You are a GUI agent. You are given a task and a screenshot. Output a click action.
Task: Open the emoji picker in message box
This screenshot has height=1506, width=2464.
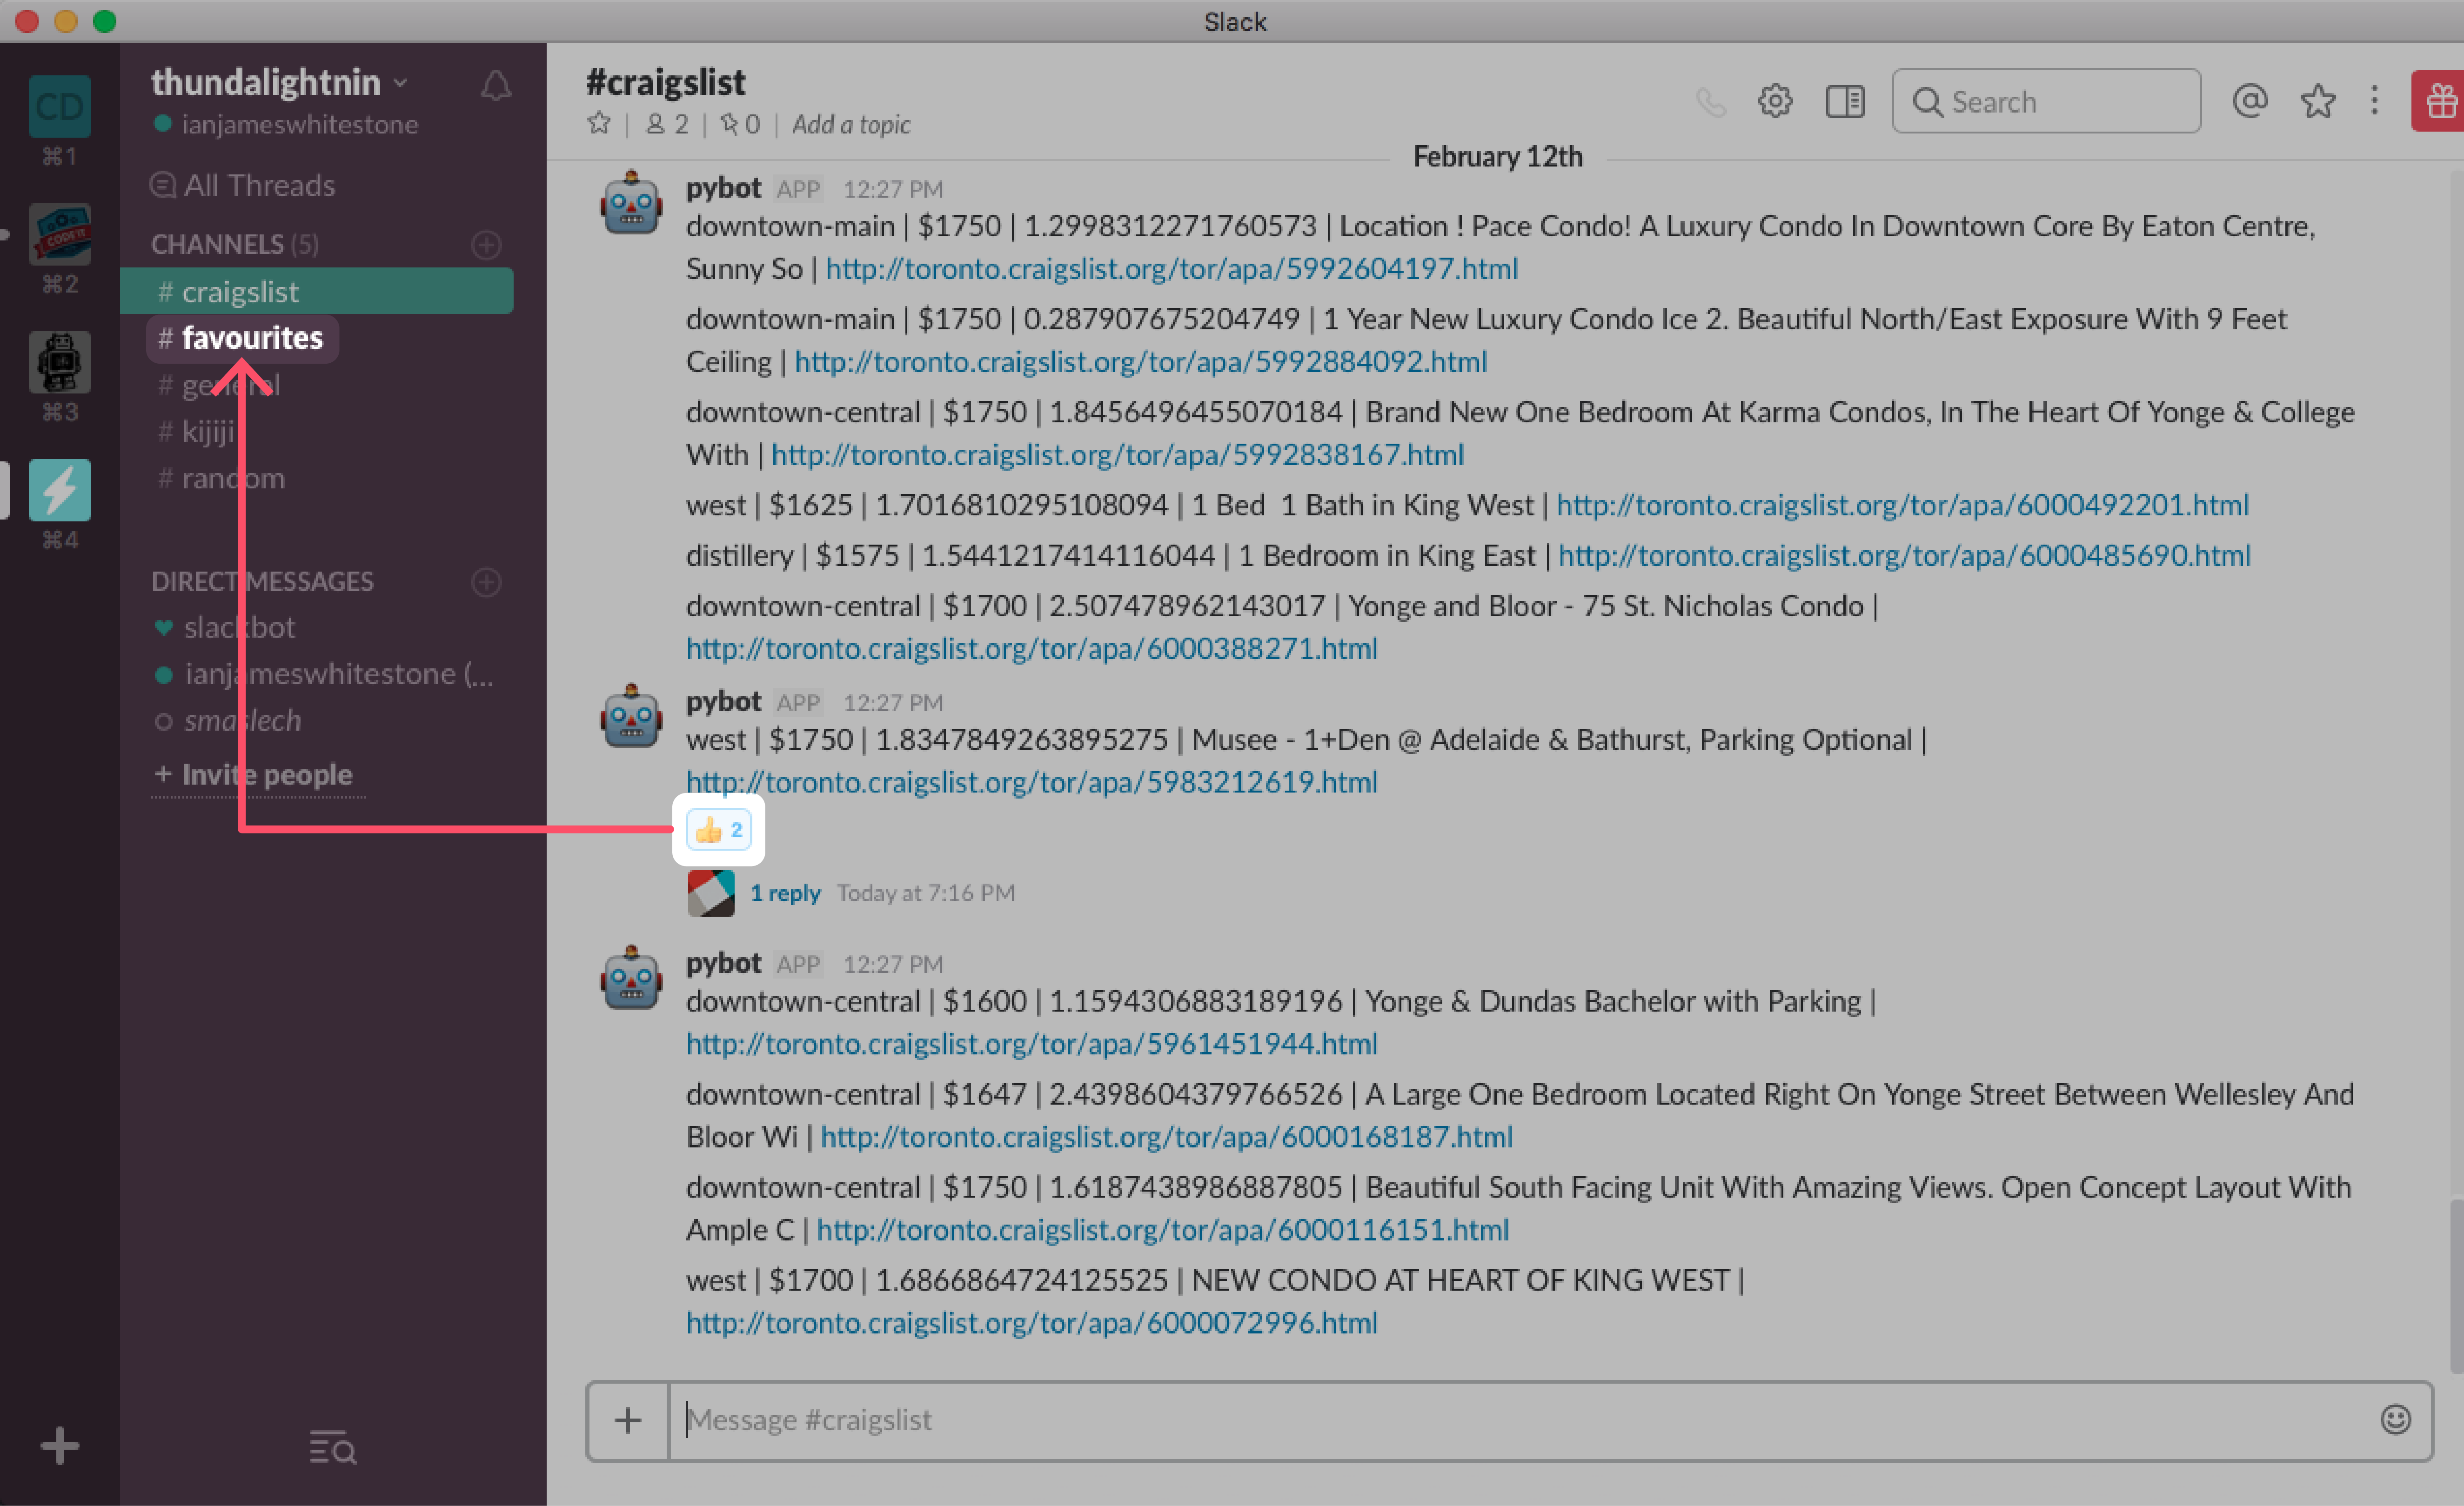click(x=2395, y=1419)
